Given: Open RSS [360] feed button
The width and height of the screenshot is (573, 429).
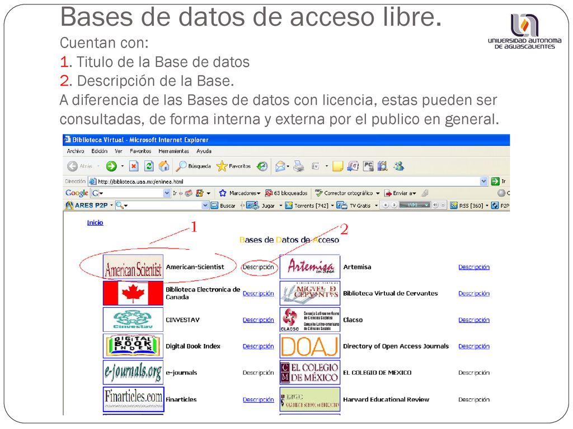Looking at the screenshot, I should [x=467, y=206].
